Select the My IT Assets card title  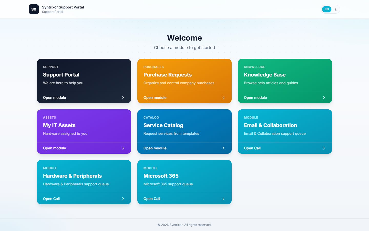tap(59, 125)
